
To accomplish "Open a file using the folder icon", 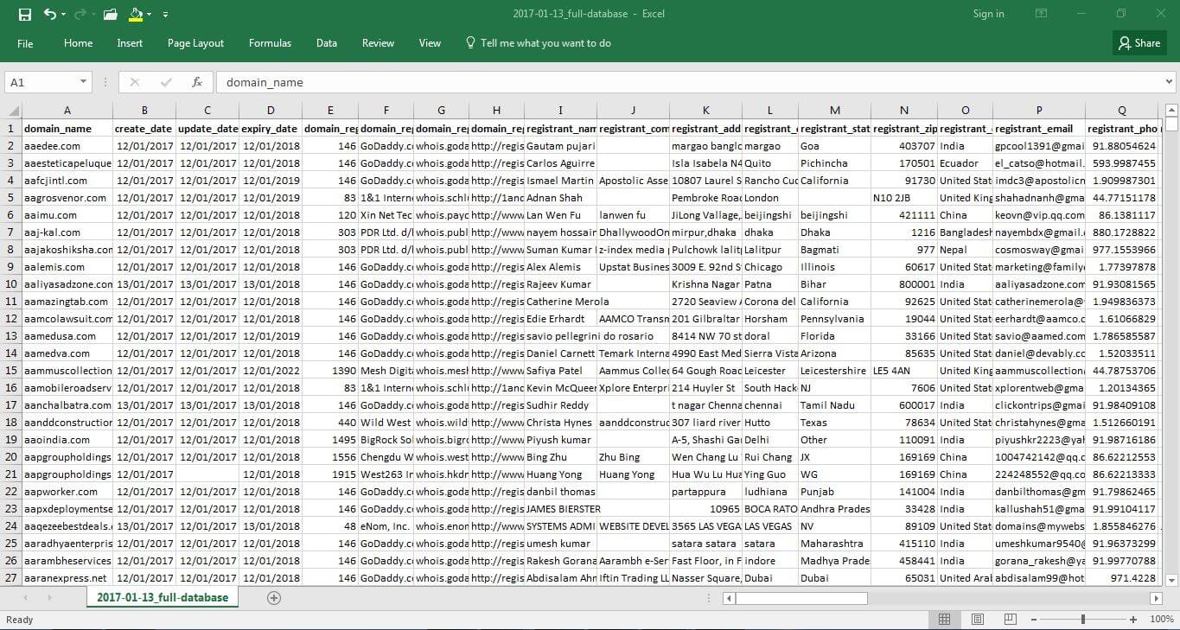I will 110,14.
